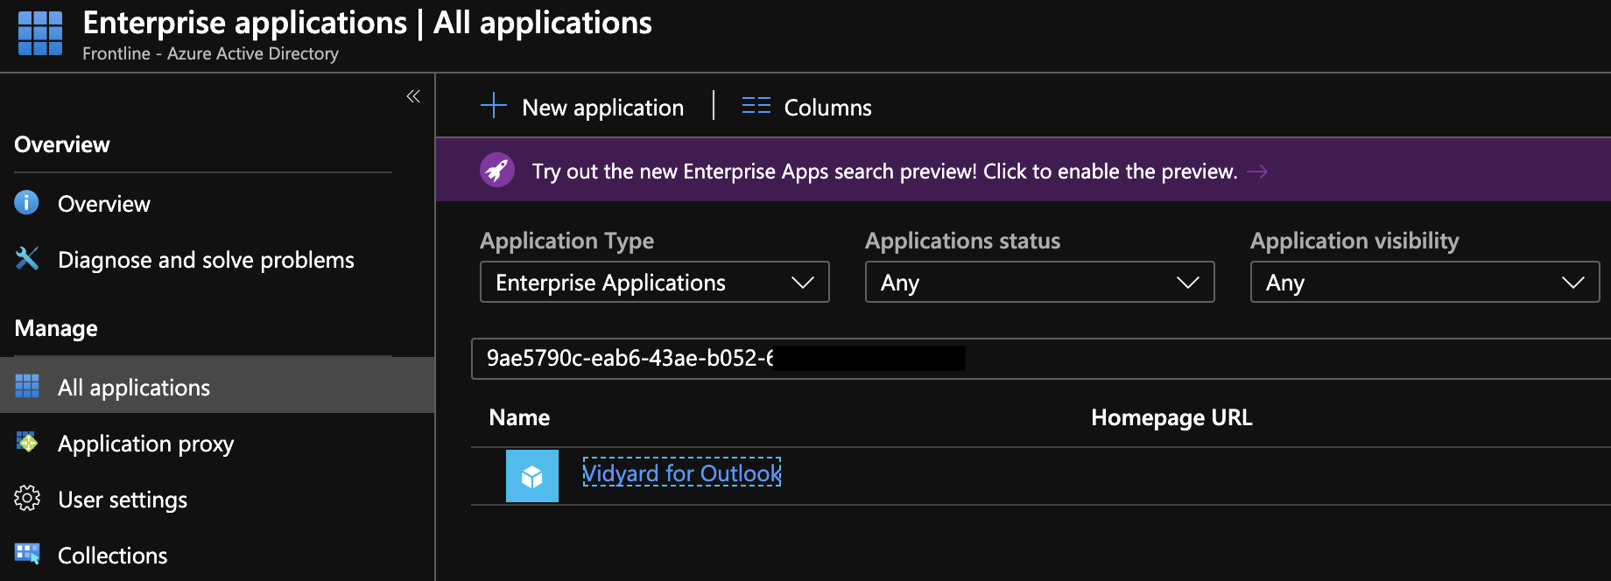The width and height of the screenshot is (1611, 581).
Task: Expand the Applications status dropdown
Action: coord(1040,282)
